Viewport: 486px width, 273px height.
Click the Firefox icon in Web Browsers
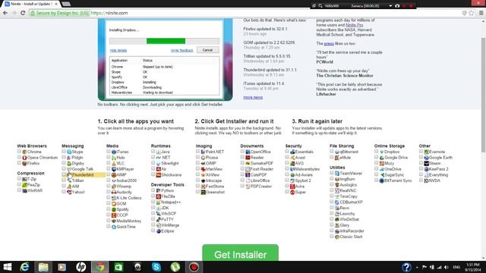24,163
